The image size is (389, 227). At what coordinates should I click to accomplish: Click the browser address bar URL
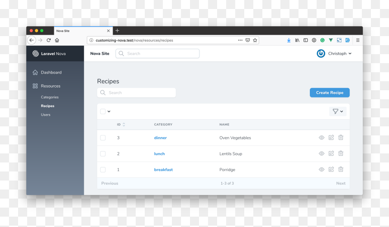134,40
